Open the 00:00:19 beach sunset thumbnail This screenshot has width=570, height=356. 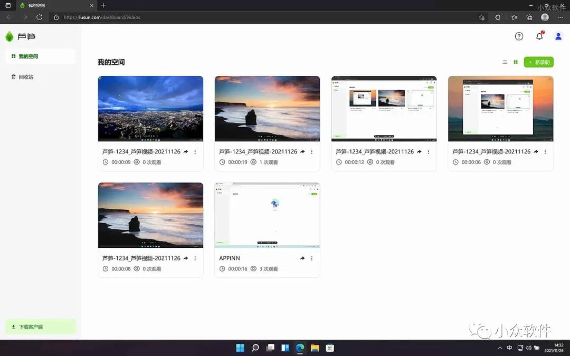tap(267, 109)
